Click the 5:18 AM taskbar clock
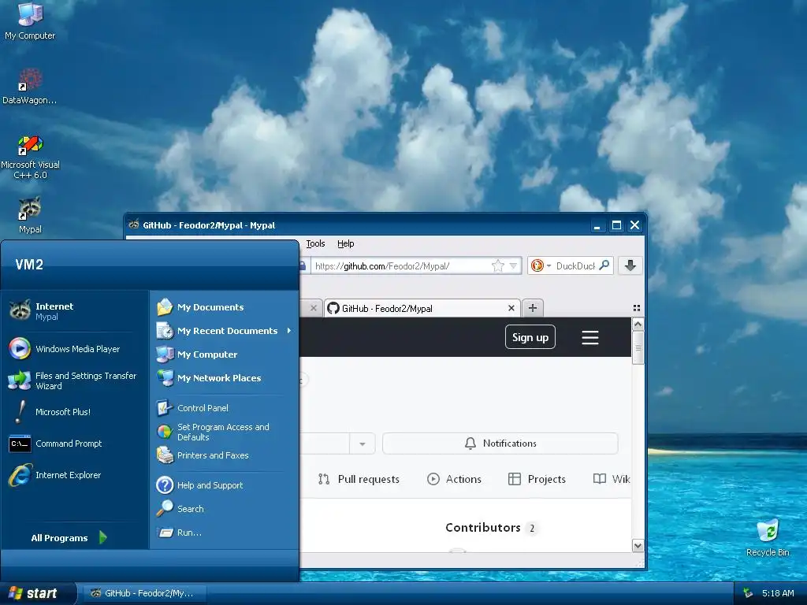This screenshot has height=605, width=807. [778, 593]
